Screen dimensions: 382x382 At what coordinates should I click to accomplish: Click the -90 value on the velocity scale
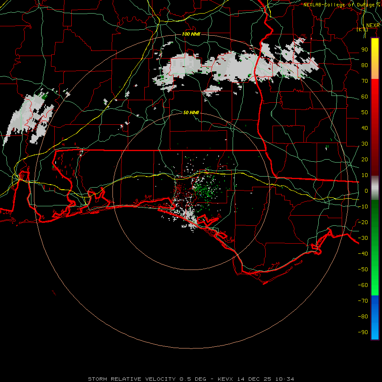tap(363, 332)
